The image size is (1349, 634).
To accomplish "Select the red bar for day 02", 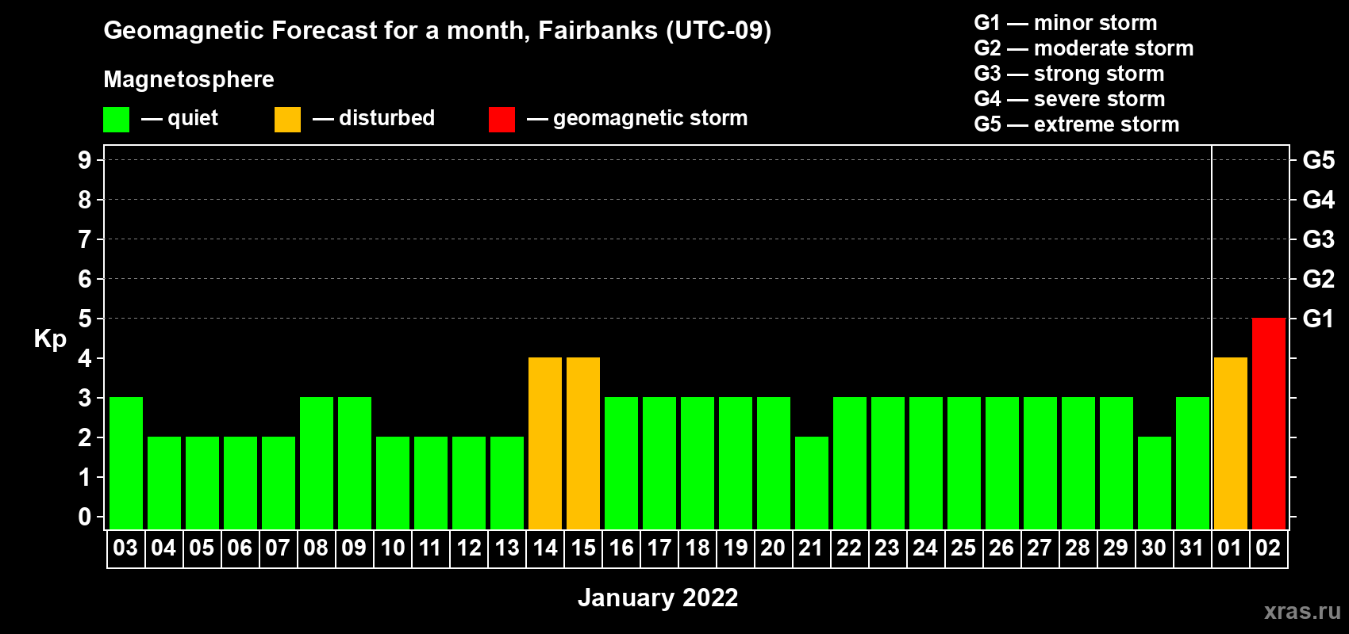I will click(x=1268, y=423).
